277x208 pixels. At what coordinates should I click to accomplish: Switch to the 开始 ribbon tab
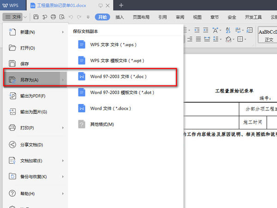[x=102, y=17]
